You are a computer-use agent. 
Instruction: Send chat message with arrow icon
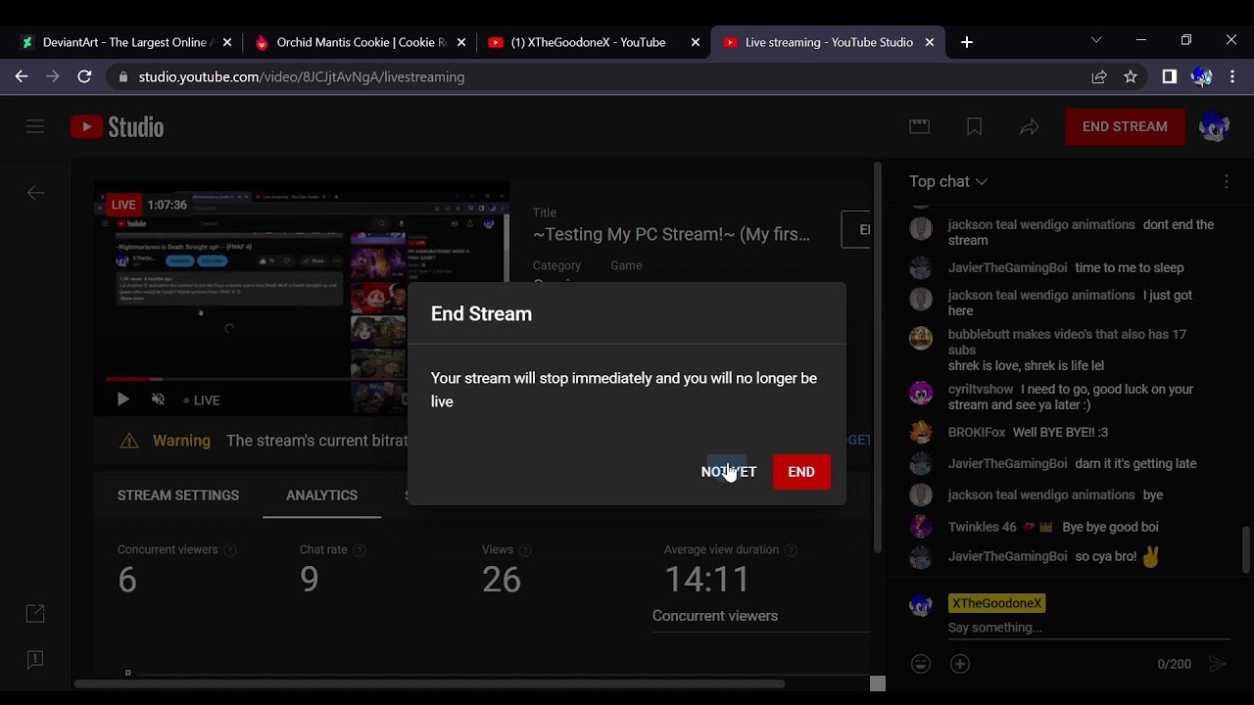pyautogui.click(x=1218, y=664)
